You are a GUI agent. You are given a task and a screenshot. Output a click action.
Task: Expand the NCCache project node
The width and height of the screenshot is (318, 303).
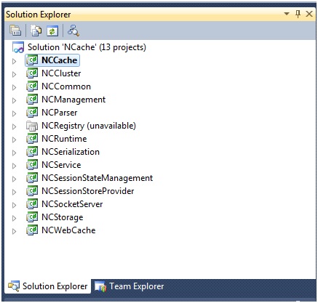(x=14, y=61)
